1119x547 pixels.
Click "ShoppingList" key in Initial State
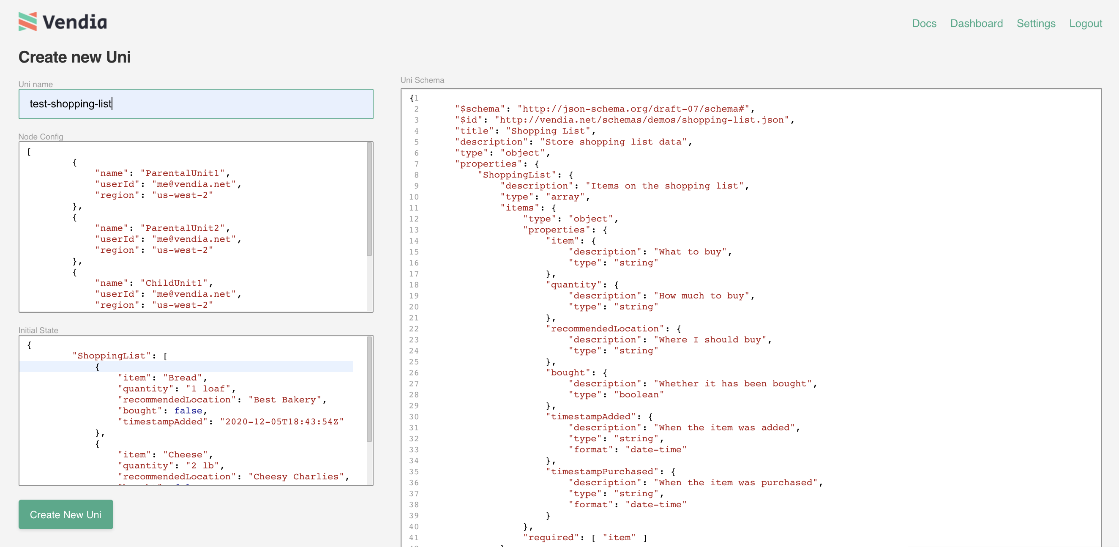[111, 356]
